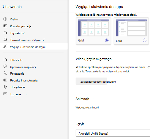
Task: Select the Lista radio button
Action: [145, 40]
